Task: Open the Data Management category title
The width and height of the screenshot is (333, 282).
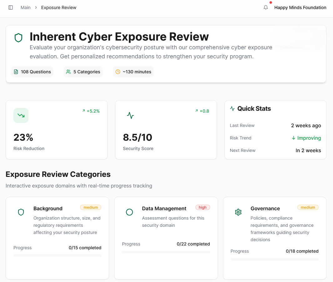Action: pyautogui.click(x=164, y=208)
